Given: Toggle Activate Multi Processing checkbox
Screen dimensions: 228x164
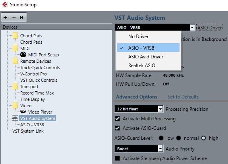Looking at the screenshot, I should click(117, 119).
